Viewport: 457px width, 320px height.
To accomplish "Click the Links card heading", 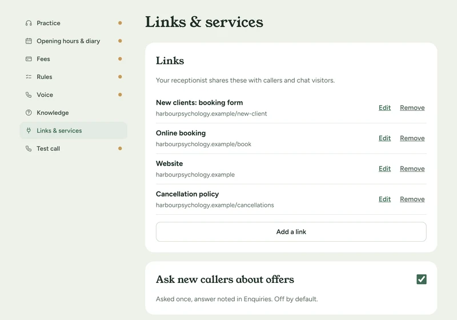I will (170, 61).
